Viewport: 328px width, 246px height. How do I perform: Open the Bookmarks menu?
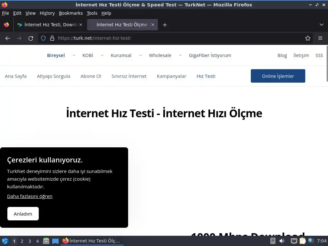[x=71, y=13]
